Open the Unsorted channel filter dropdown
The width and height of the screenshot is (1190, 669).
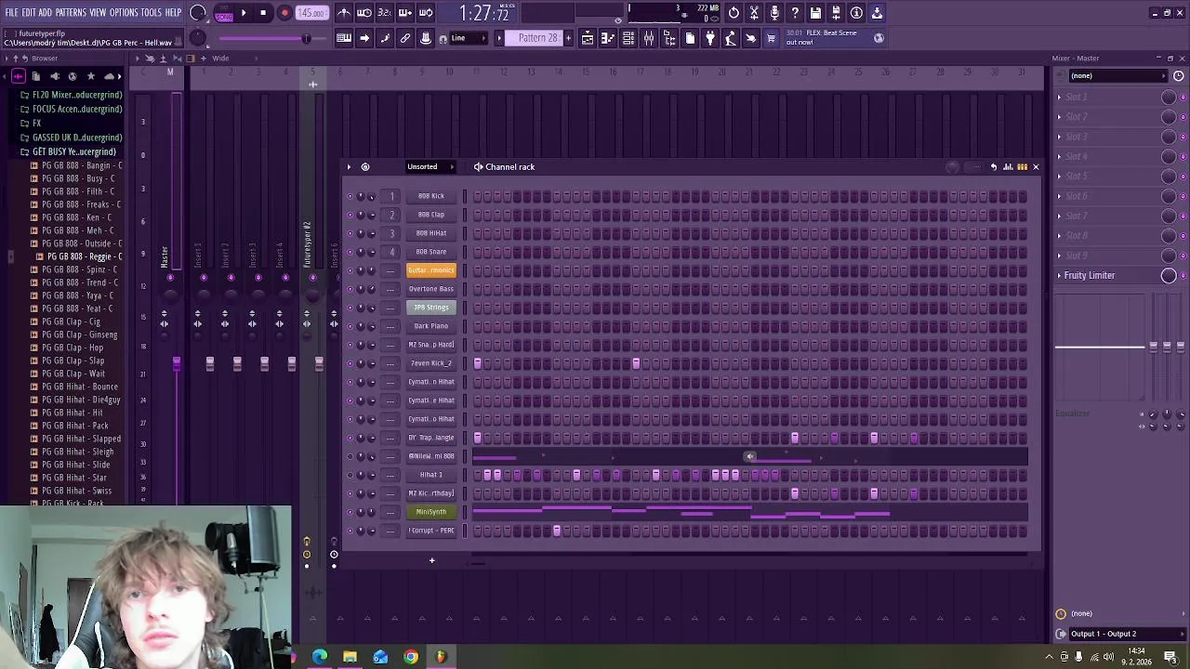pos(431,167)
